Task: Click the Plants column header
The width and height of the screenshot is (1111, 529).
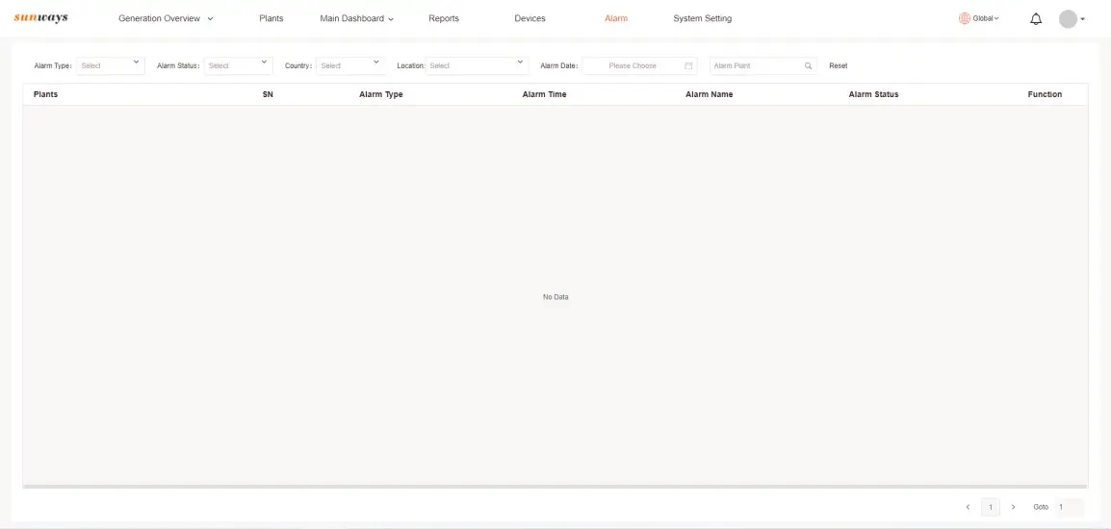Action: pyautogui.click(x=45, y=94)
